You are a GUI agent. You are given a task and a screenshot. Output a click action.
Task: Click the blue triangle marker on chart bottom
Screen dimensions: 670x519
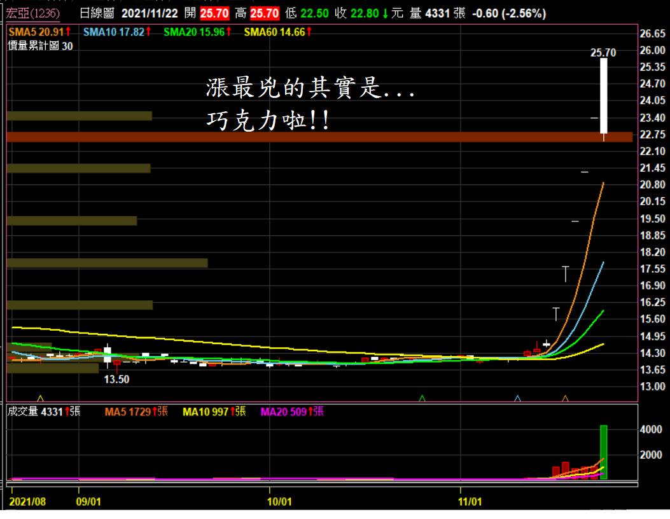pos(517,398)
